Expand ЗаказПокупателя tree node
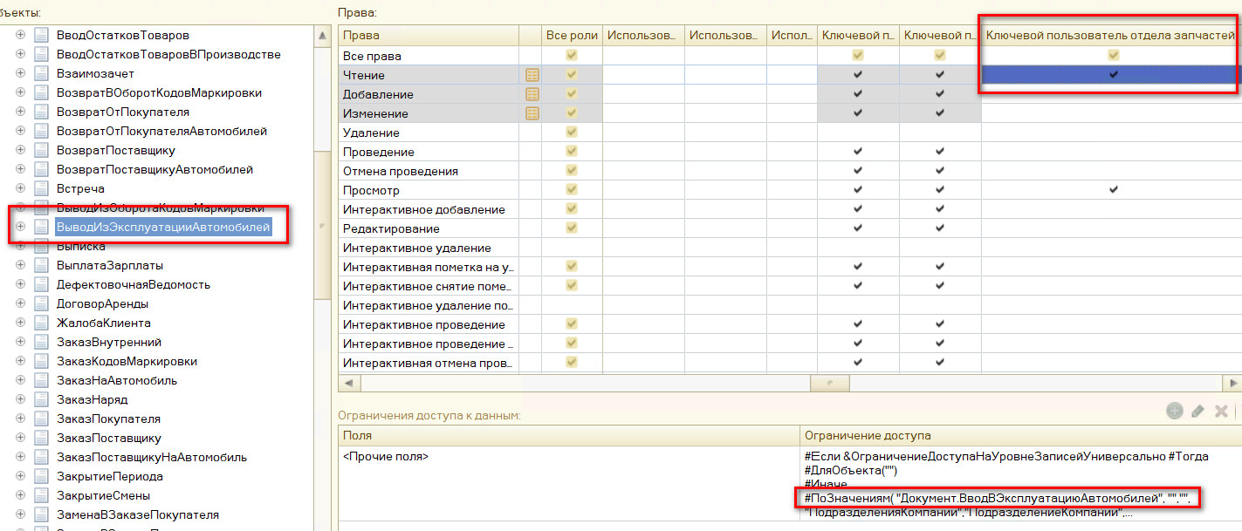Screen dimensions: 1242x531 [20, 419]
